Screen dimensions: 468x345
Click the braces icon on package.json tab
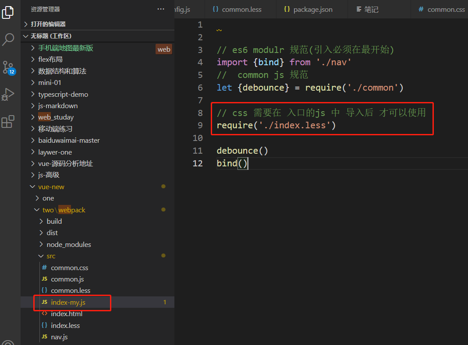pyautogui.click(x=287, y=9)
